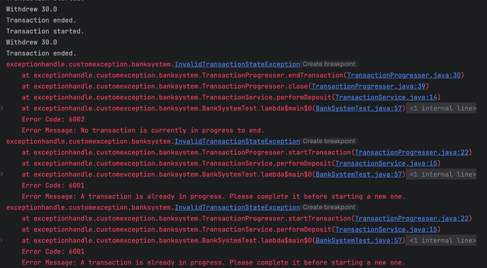Viewport: 487px width, 268px height.
Task: Open InvalidTransactionStateException link above the endTransaction trace
Action: tap(237, 64)
